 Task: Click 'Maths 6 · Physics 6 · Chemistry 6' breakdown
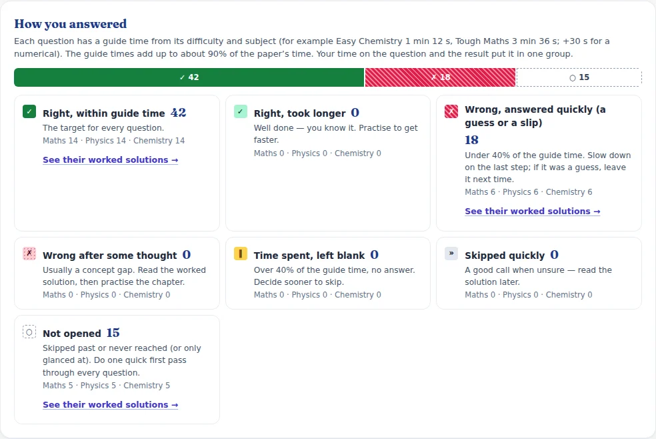coord(529,192)
